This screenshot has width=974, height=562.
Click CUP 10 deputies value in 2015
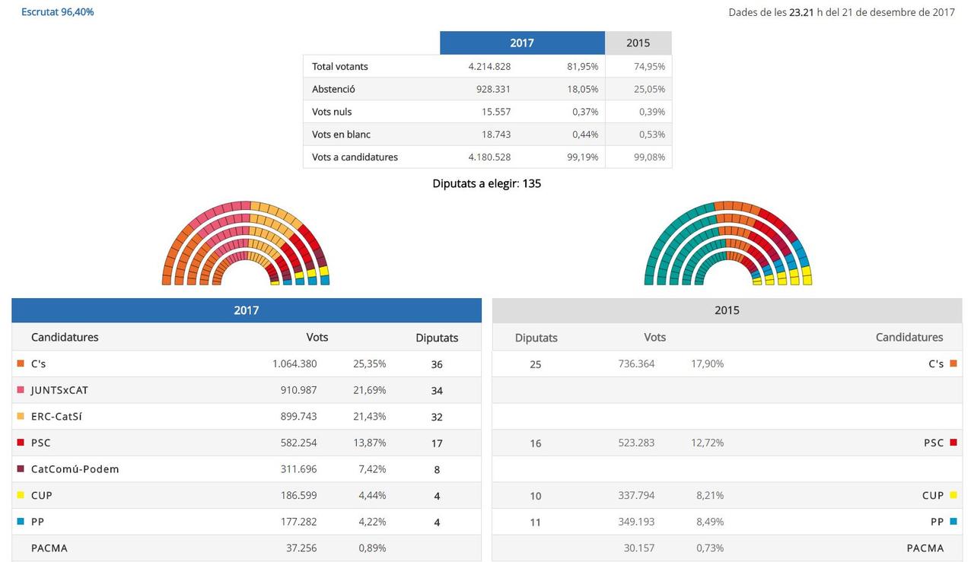tap(536, 496)
